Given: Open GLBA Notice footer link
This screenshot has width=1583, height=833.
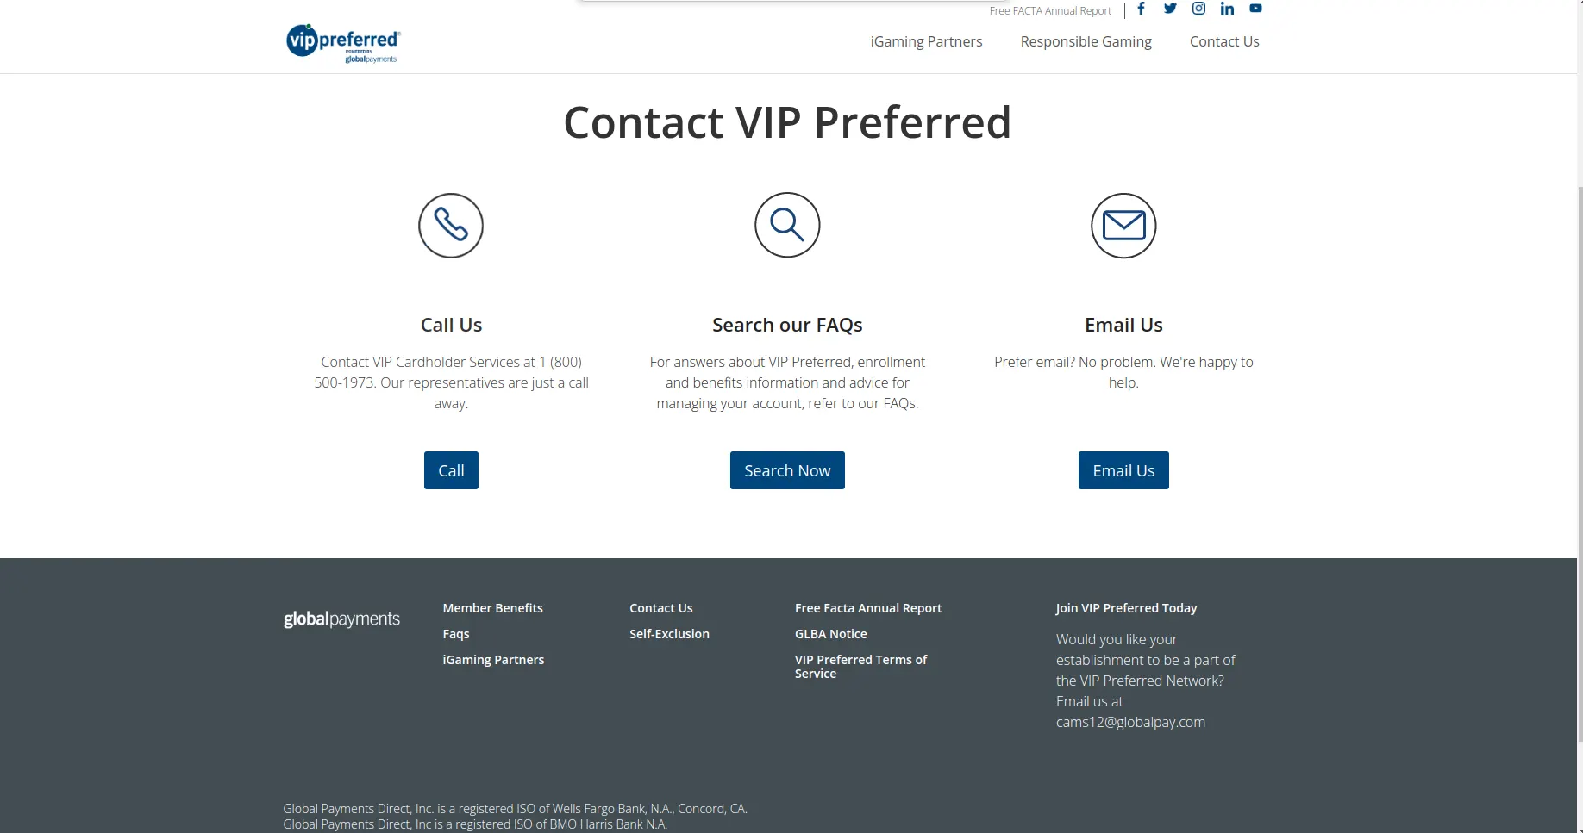Looking at the screenshot, I should [x=830, y=634].
